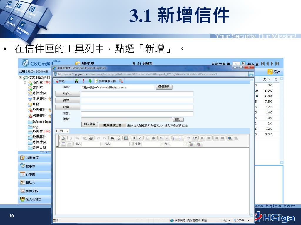Insert a bulleted list

[181, 138]
